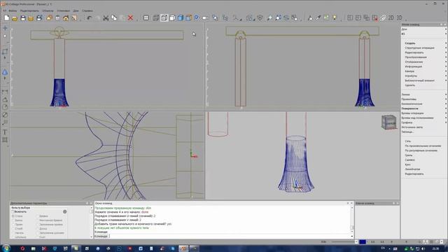This screenshot has width=448, height=252.
Task: Click the gear icon in selection filter panel
Action: click(65, 211)
